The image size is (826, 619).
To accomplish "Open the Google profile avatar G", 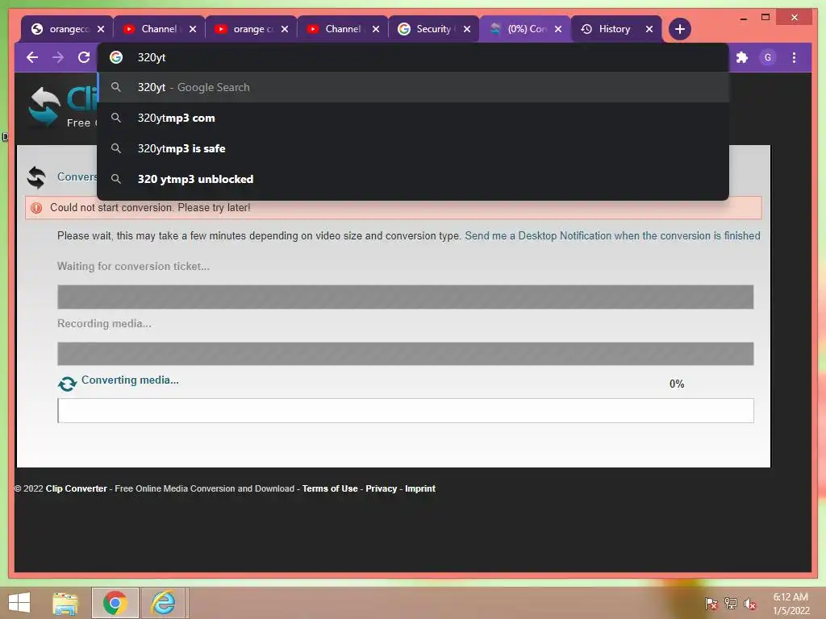I will click(768, 57).
